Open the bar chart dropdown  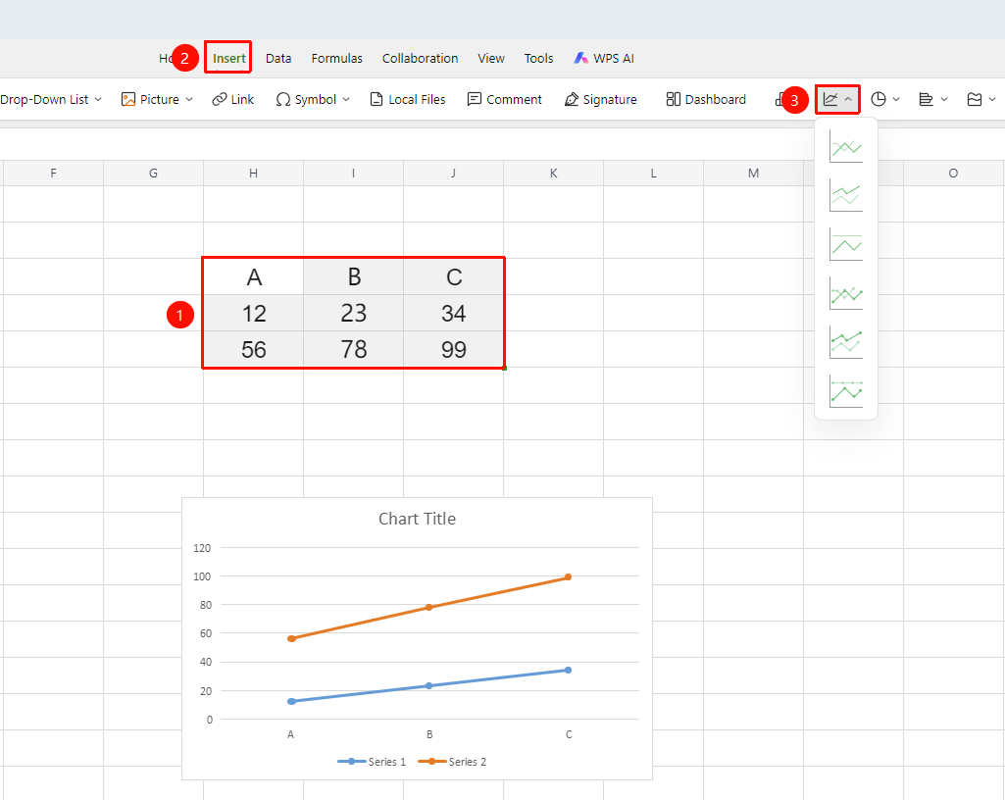pos(932,99)
